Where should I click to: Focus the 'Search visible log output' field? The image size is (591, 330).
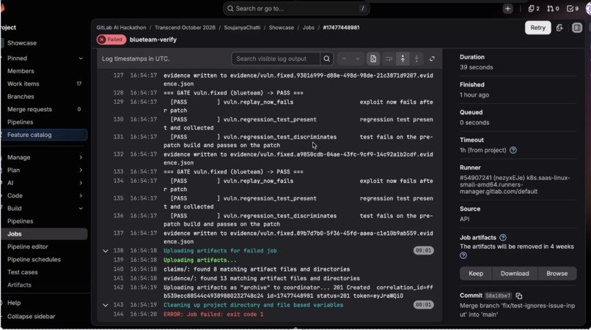[x=276, y=59]
